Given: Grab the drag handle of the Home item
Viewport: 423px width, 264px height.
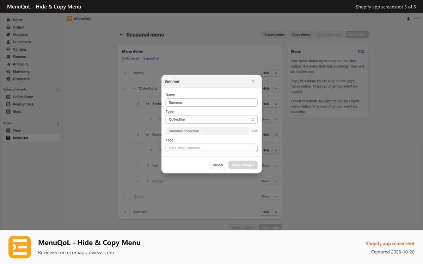Looking at the screenshot, I should [125, 73].
